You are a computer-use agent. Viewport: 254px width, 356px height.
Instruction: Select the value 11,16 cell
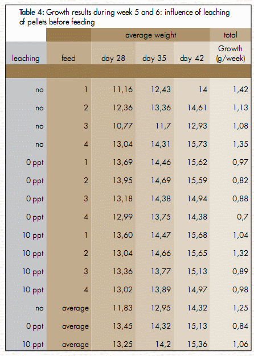(123, 89)
